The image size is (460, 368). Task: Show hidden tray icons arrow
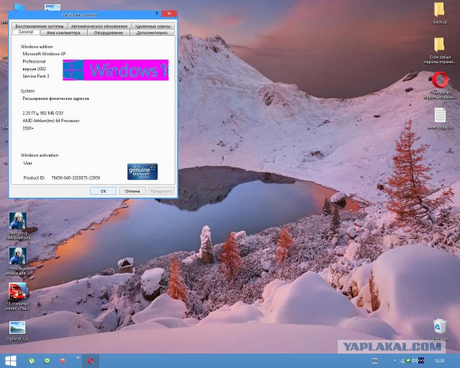(395, 360)
